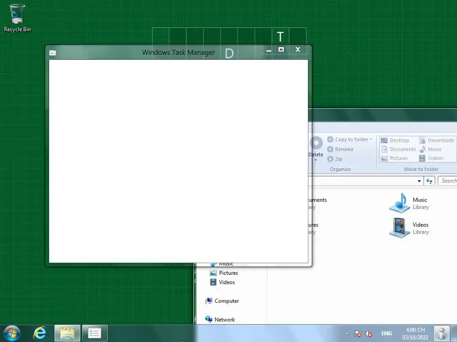Click the user account picture on taskbar

click(x=442, y=333)
